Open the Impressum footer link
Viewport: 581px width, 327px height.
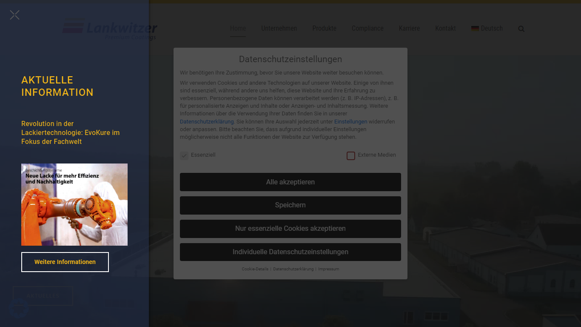tap(329, 269)
